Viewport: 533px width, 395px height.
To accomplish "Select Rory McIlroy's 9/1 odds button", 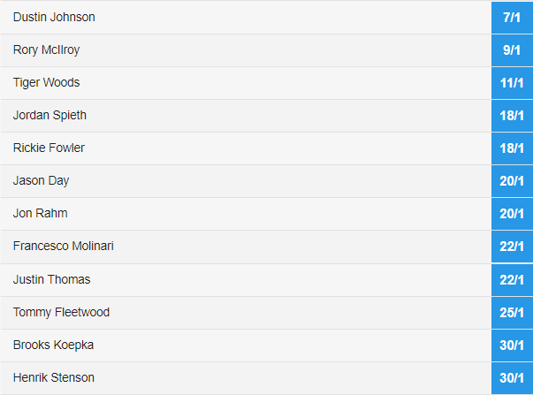I will pos(512,50).
